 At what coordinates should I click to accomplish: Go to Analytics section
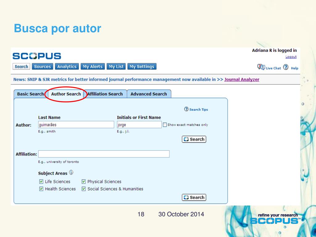[x=67, y=67]
